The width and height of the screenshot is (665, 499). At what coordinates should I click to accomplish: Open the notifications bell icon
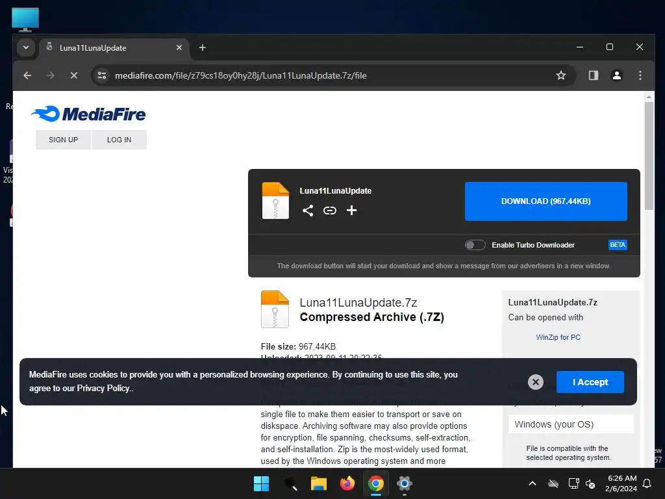(x=647, y=483)
